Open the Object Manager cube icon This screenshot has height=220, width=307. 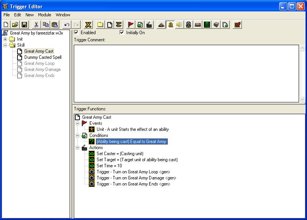coord(216,25)
